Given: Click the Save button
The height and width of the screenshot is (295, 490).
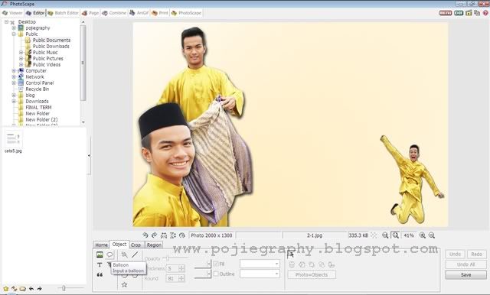Looking at the screenshot, I should 466,274.
